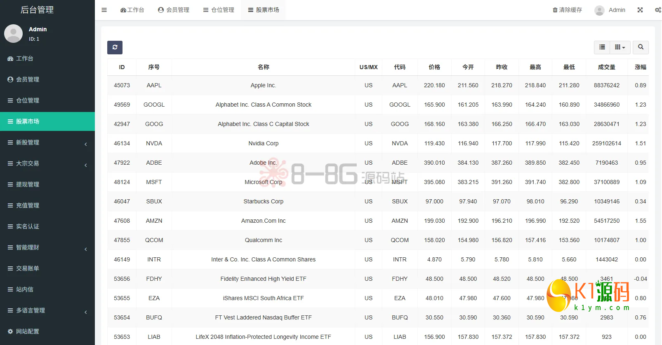Click the 最低 column header
This screenshot has height=345, width=662.
coord(569,67)
